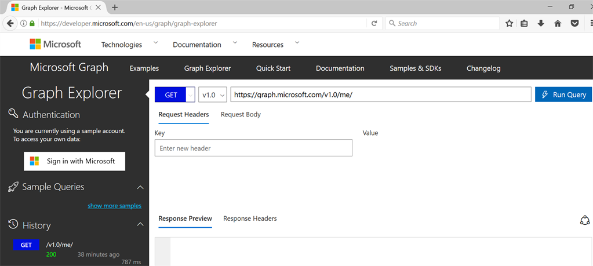593x266 pixels.
Task: Open Documentation in Microsoft Graph nav bar
Action: 340,68
